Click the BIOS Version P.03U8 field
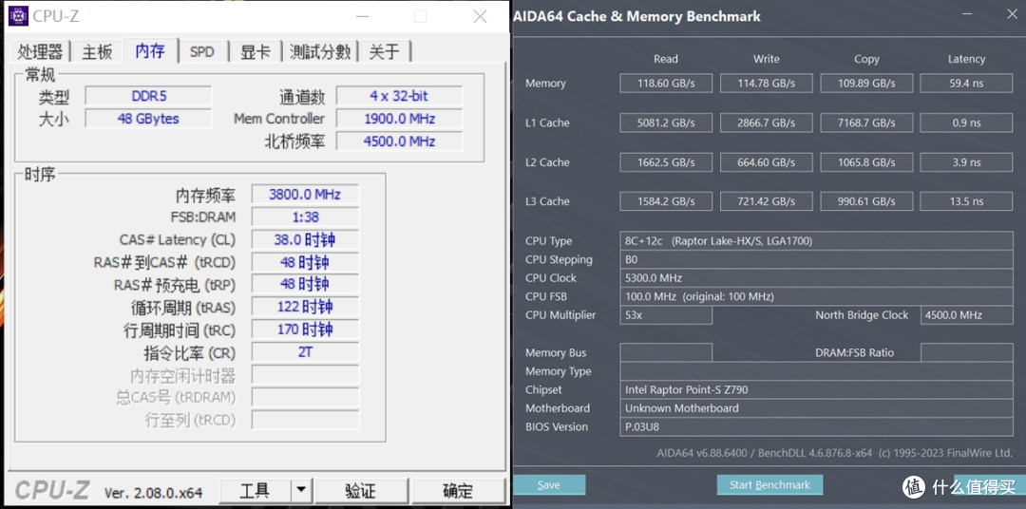The height and width of the screenshot is (509, 1026). click(x=817, y=426)
